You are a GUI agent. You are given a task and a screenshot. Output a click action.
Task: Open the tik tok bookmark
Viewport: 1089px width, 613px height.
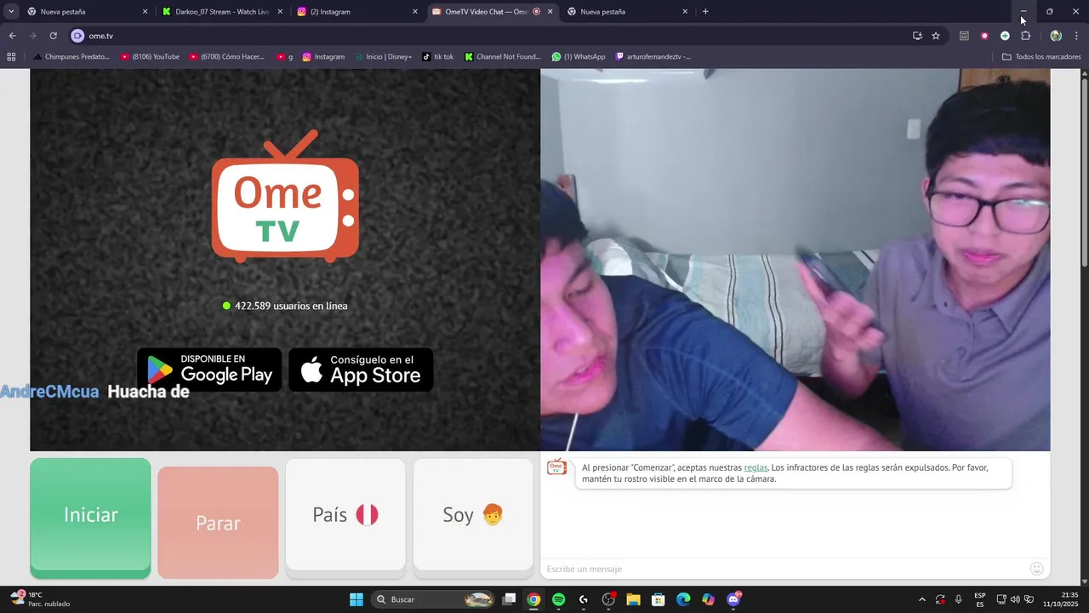pos(438,57)
